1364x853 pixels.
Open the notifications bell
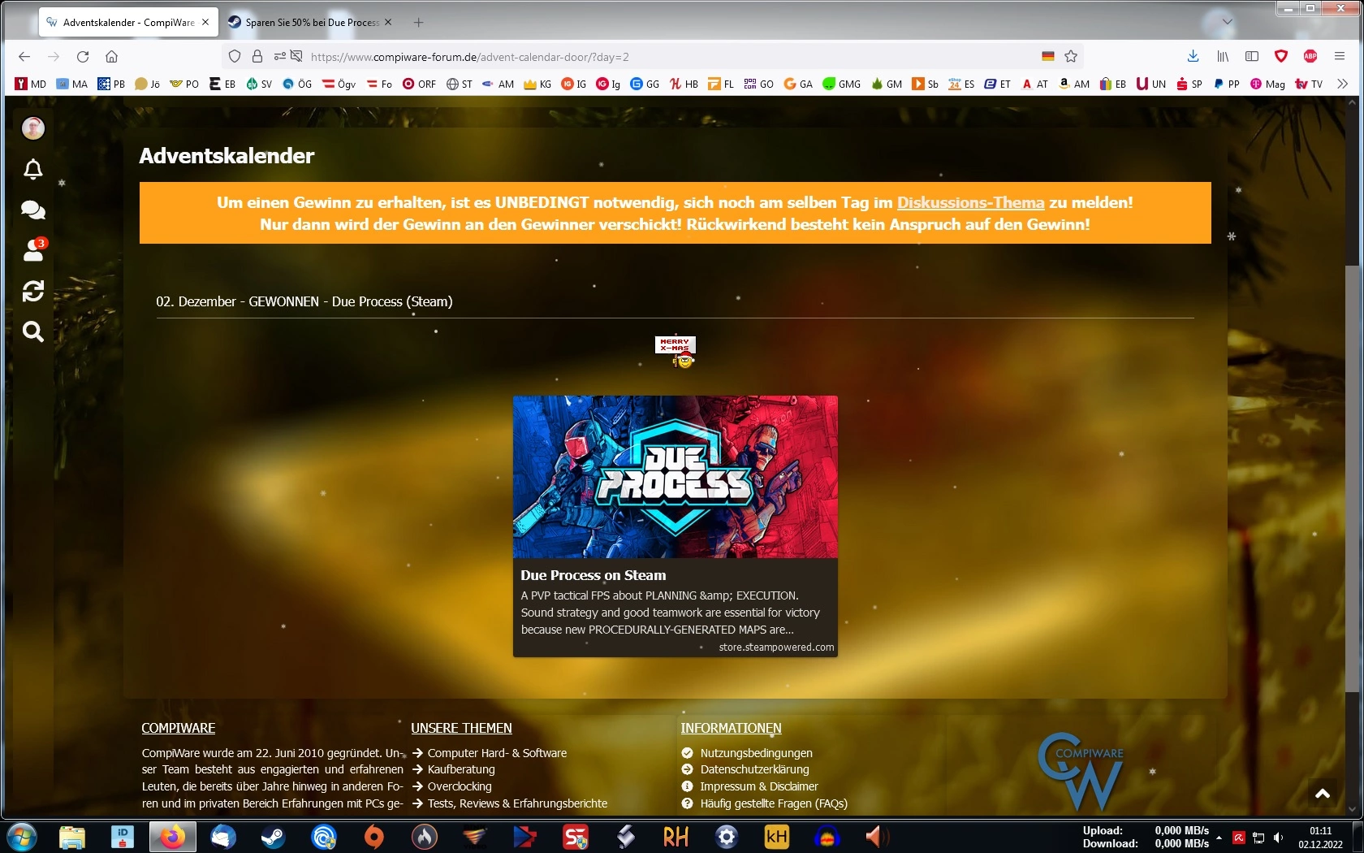click(x=33, y=169)
